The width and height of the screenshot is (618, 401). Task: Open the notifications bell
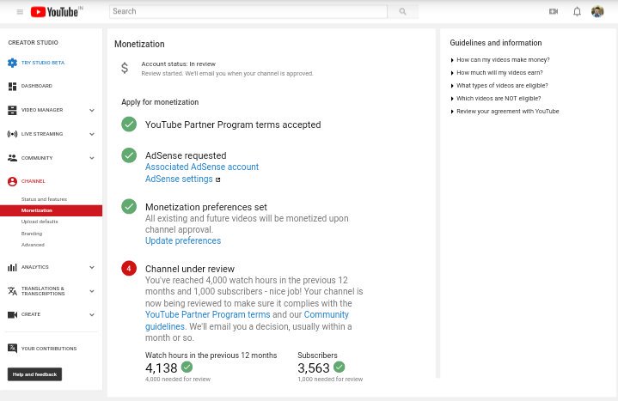tap(577, 11)
